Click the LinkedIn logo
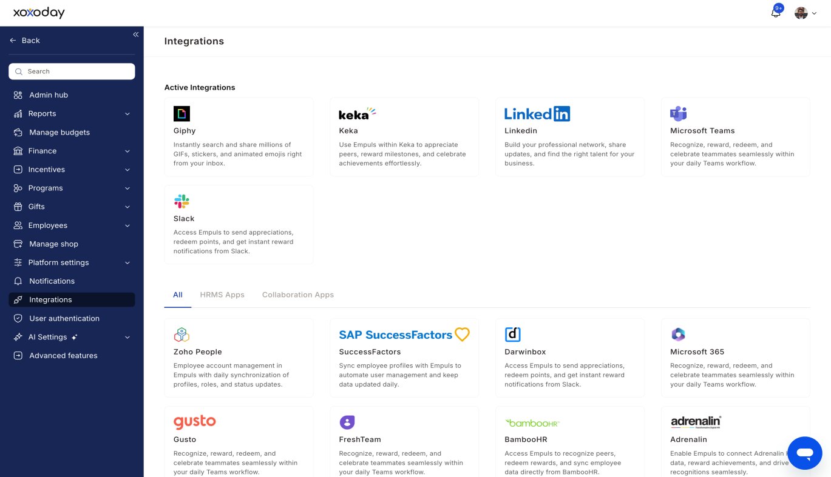Image resolution: width=831 pixels, height=477 pixels. pyautogui.click(x=537, y=113)
